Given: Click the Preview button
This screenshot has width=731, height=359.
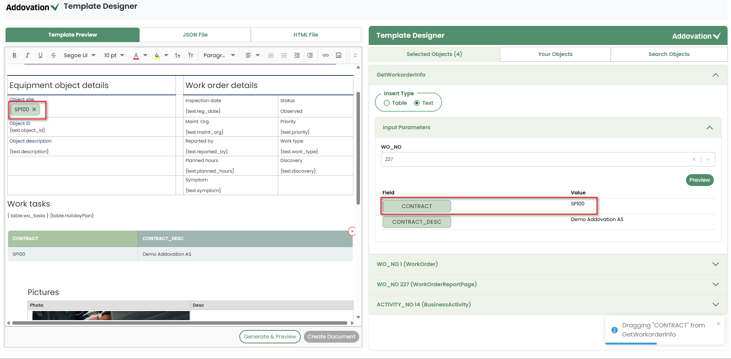Looking at the screenshot, I should pyautogui.click(x=699, y=180).
